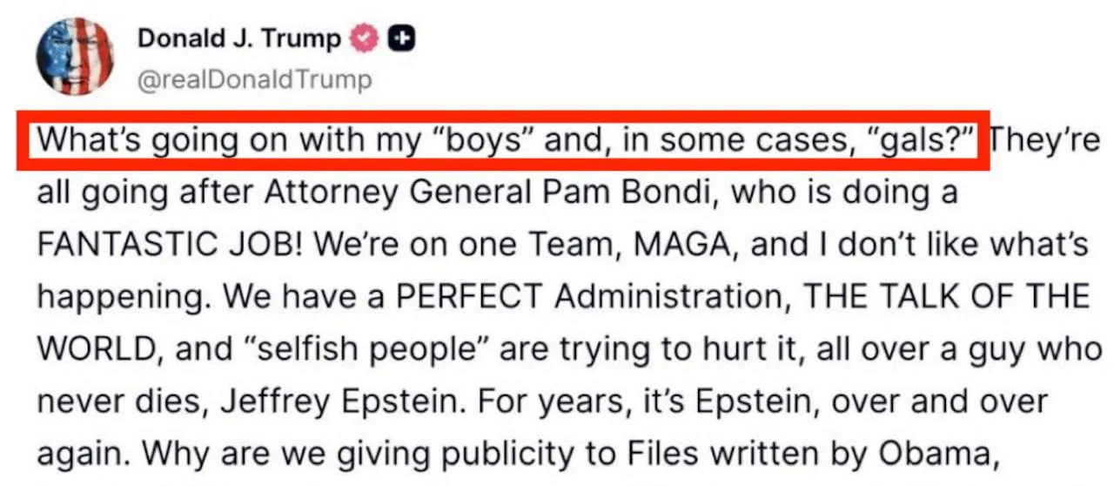Click the black plus badge icon

click(401, 38)
